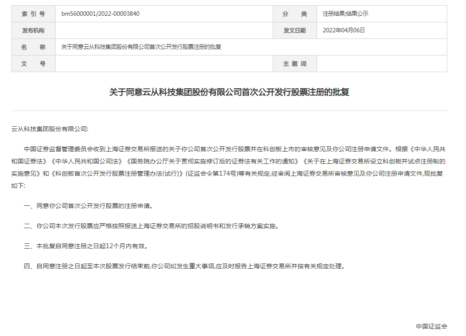This screenshot has width=466, height=336.
Task: Click the line containing 证监会令第174号
Action: [227, 173]
